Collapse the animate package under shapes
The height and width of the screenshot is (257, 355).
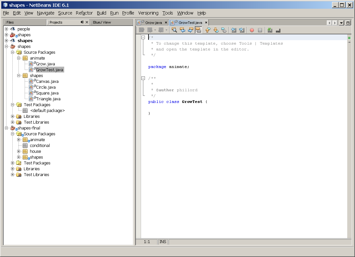(x=19, y=58)
